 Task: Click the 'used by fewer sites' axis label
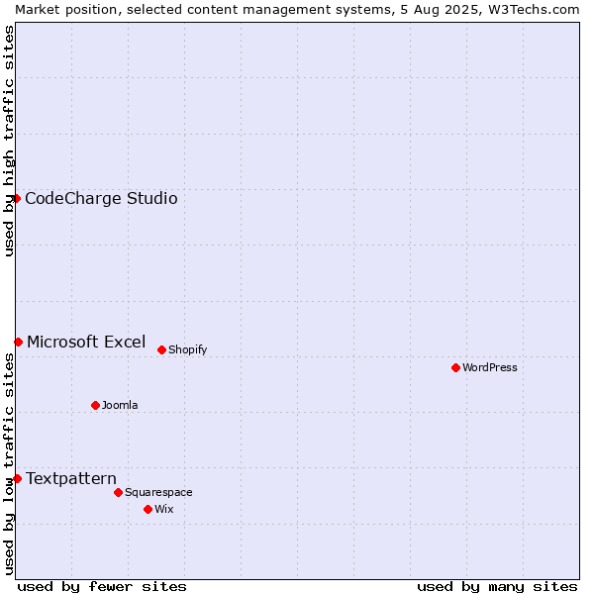102,587
